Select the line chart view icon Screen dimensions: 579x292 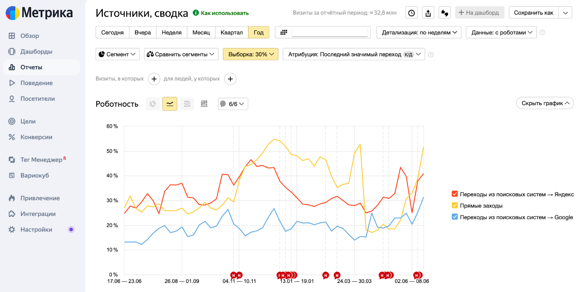pos(170,104)
